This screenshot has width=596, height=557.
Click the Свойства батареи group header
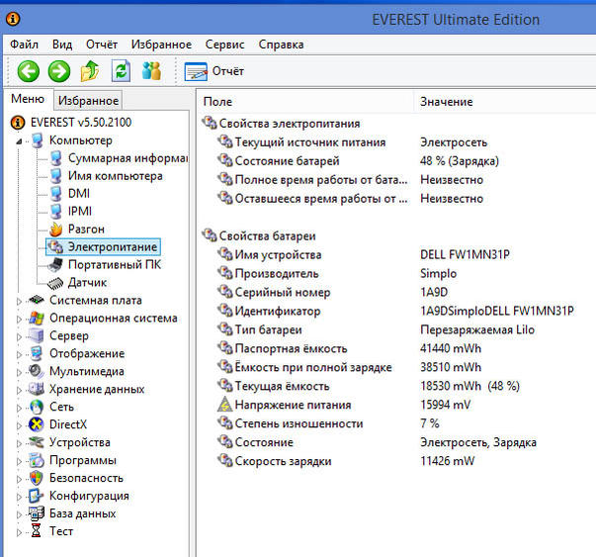click(267, 235)
